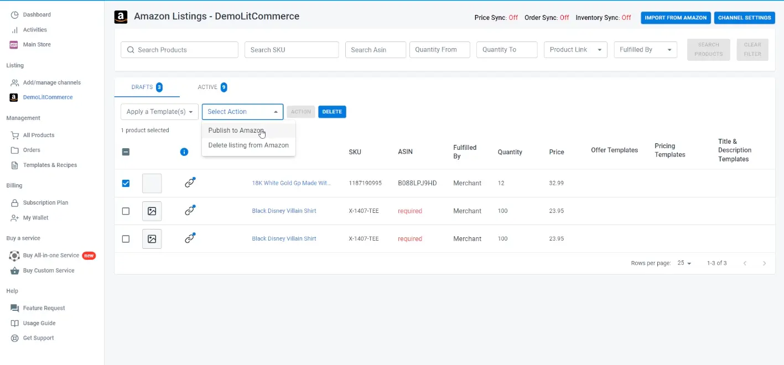Click Clear Filter button
This screenshot has height=365, width=784.
752,50
